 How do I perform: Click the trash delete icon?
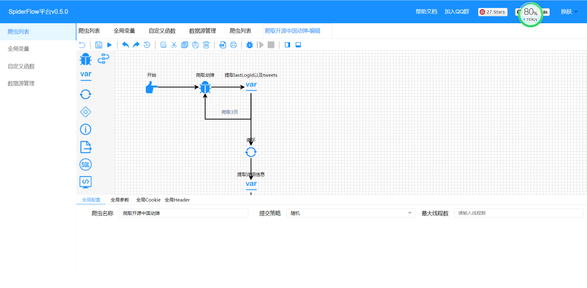[206, 45]
